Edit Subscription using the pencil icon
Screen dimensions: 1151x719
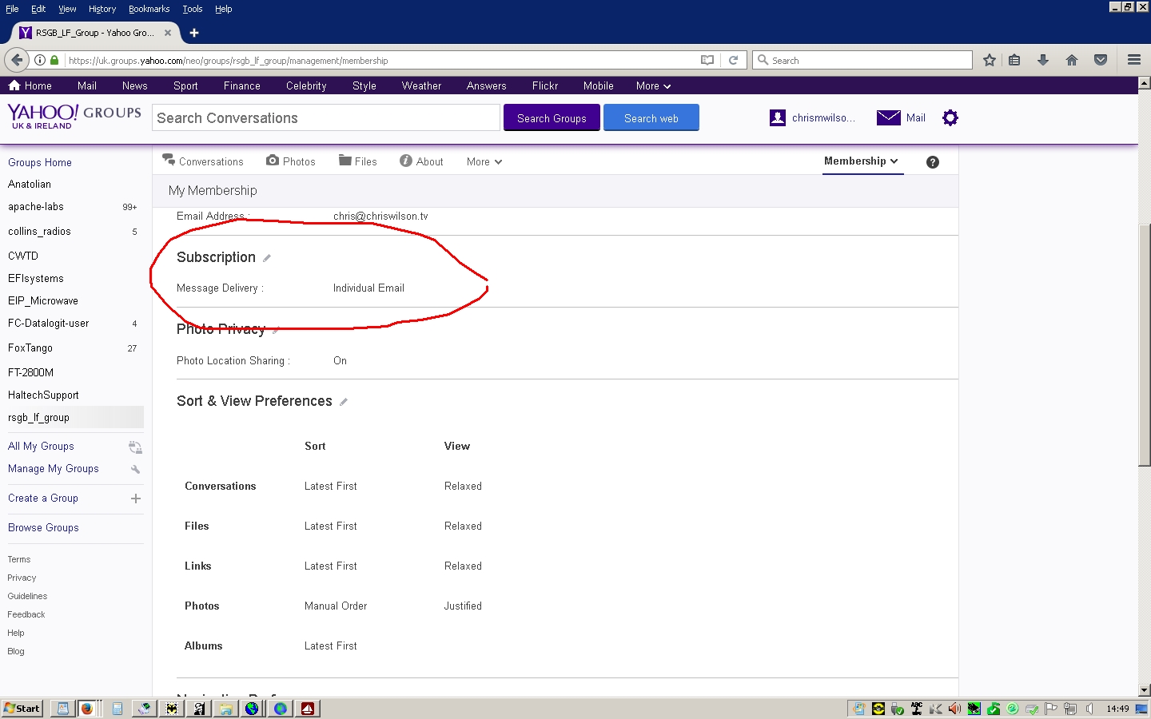pyautogui.click(x=267, y=258)
